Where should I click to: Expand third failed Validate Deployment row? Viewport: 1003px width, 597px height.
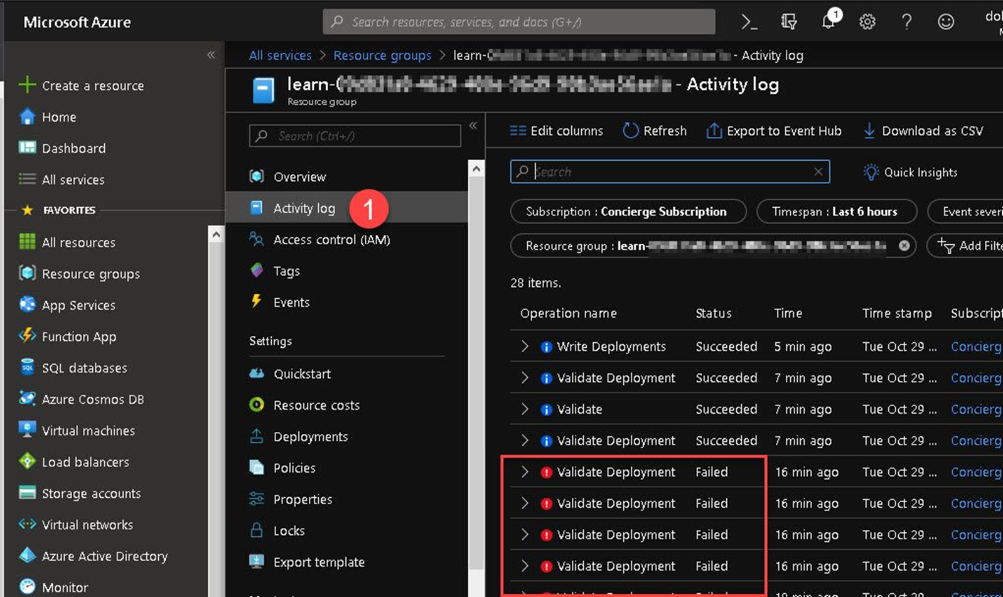point(525,535)
